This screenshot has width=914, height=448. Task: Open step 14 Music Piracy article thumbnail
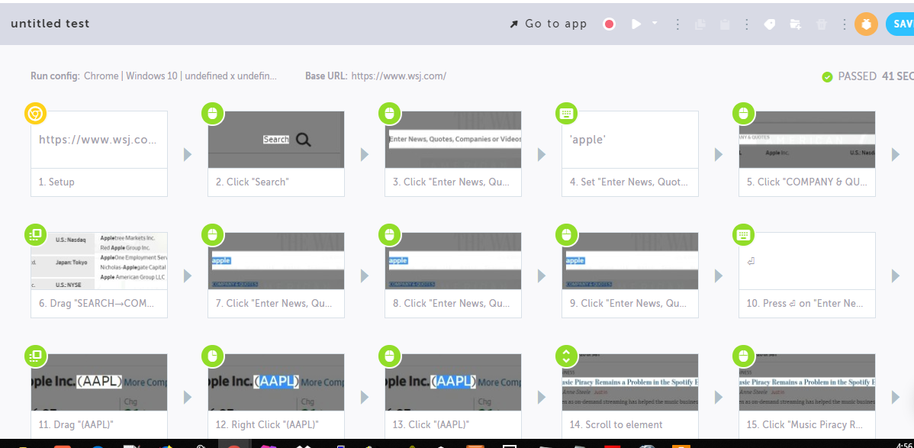[x=630, y=382]
